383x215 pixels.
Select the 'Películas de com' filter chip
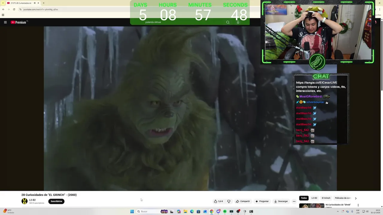[343, 198]
